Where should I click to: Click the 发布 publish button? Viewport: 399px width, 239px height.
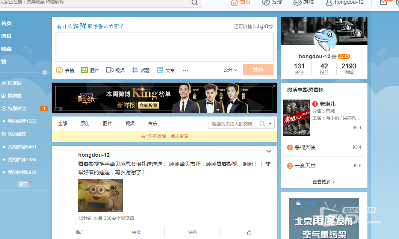[258, 70]
